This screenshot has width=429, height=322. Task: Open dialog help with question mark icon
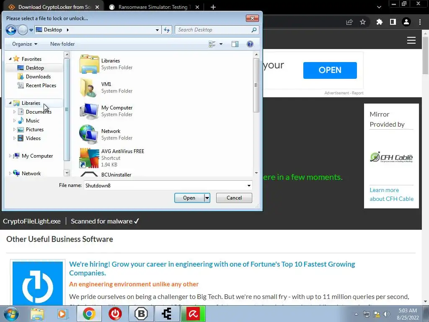[x=250, y=44]
